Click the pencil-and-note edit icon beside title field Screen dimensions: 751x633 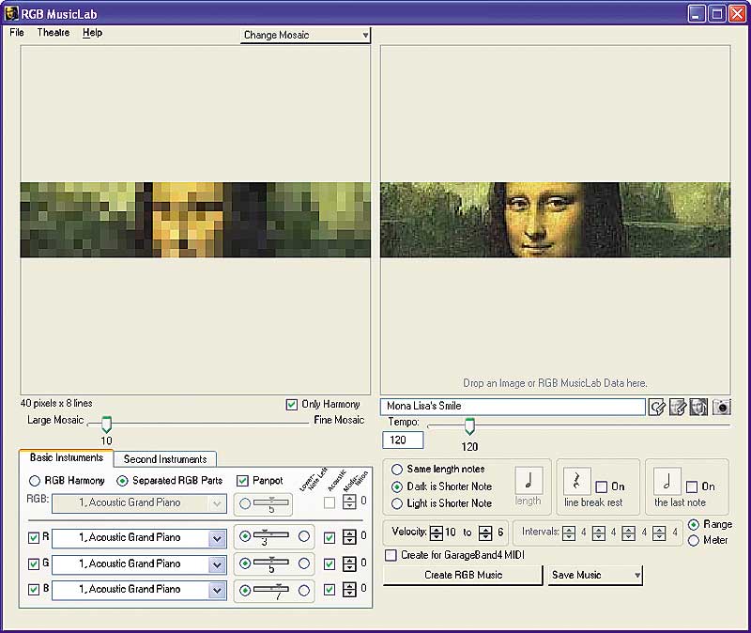coord(657,408)
